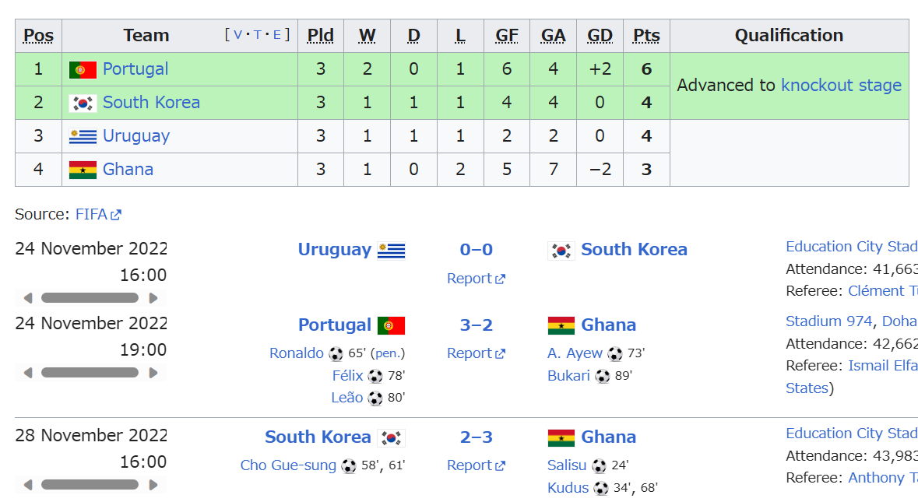Click the football icon next to Cho Gue-sung
918x502 pixels.
[349, 466]
